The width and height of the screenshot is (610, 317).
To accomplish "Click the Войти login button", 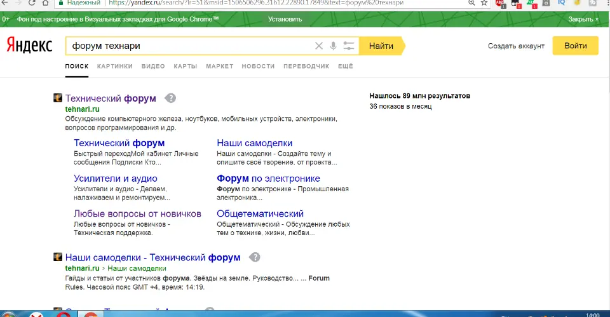I will point(576,46).
